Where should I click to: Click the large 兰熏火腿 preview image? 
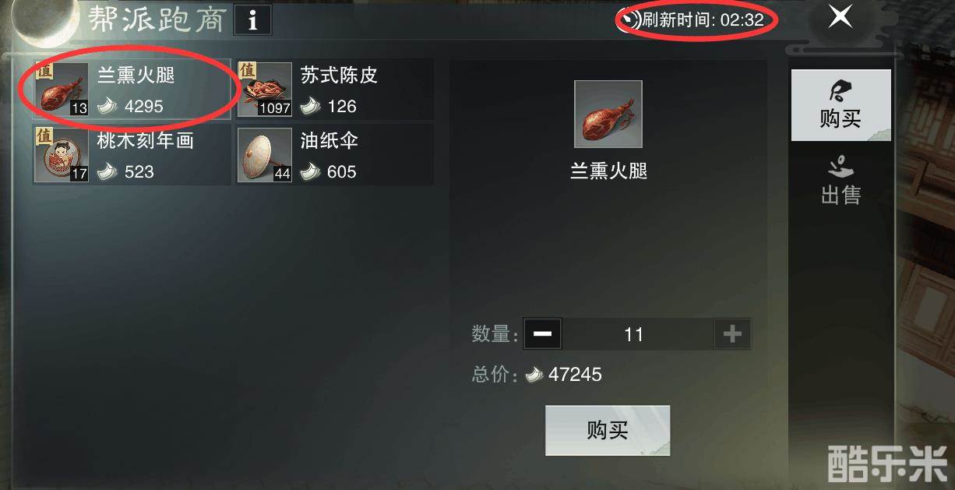608,115
